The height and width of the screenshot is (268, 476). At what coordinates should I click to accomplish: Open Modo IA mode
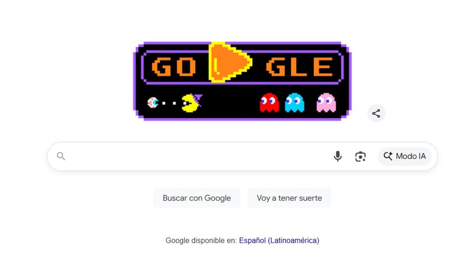tap(405, 156)
